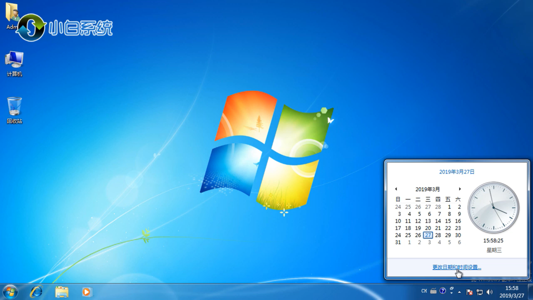The width and height of the screenshot is (533, 300).
Task: Click the language bar restore icon
Action: (452, 288)
